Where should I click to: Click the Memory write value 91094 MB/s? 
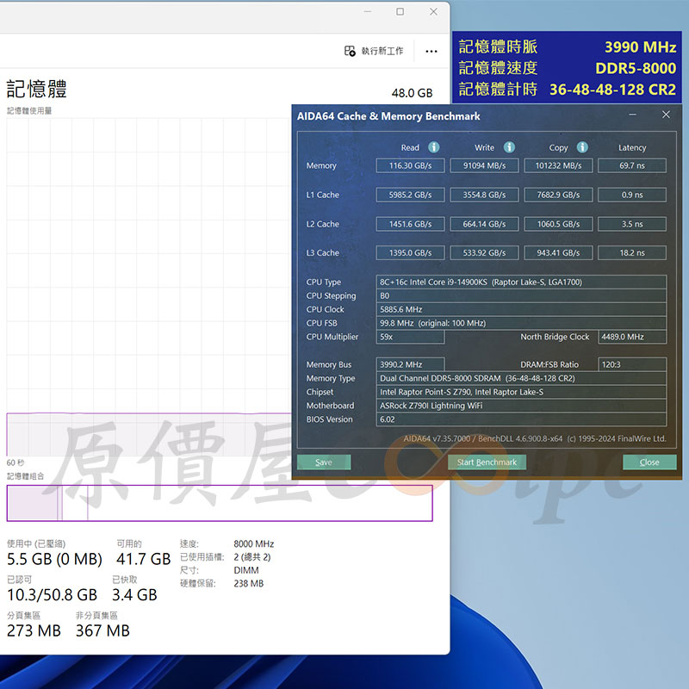484,165
